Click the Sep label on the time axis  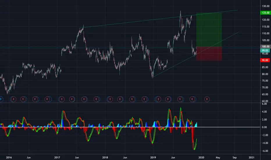pyautogui.click(x=235, y=158)
